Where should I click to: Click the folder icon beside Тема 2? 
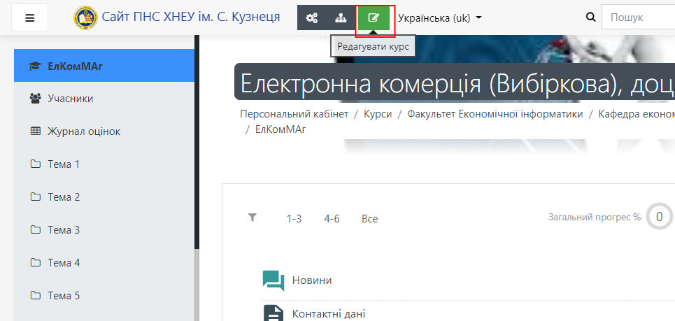[35, 197]
